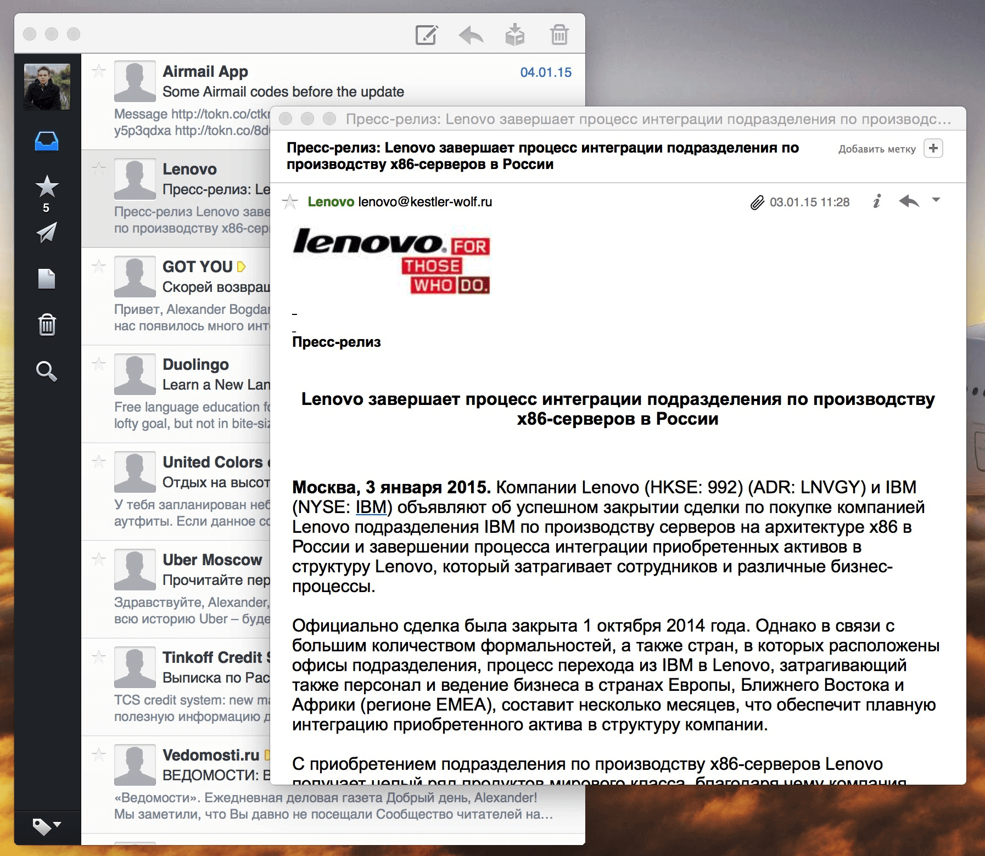Open Trash folder in sidebar
Image resolution: width=985 pixels, height=856 pixels.
click(47, 325)
